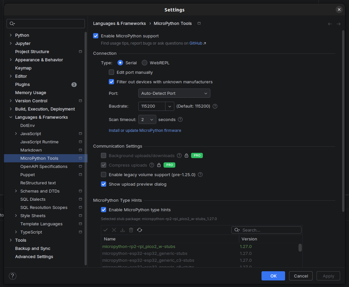Expand the Tools settings node

coord(11,240)
